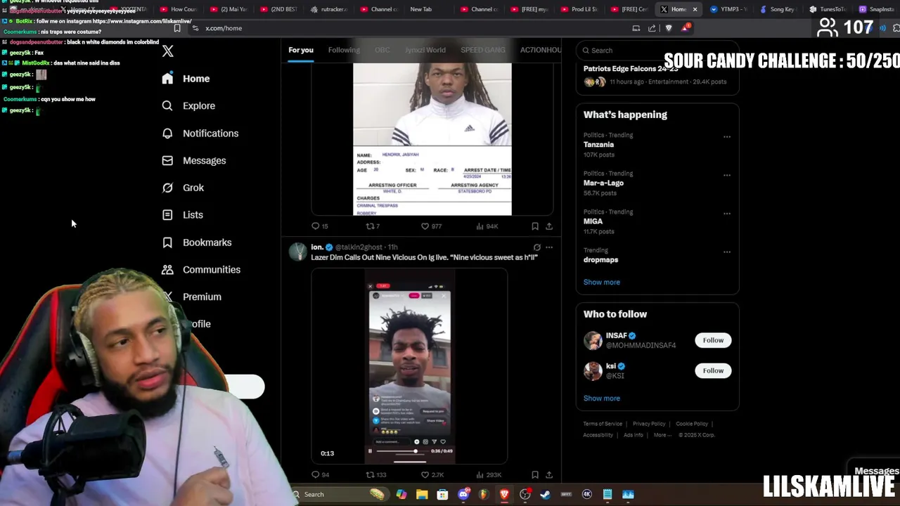
Task: Switch to the Song Key browser tab
Action: point(778,9)
